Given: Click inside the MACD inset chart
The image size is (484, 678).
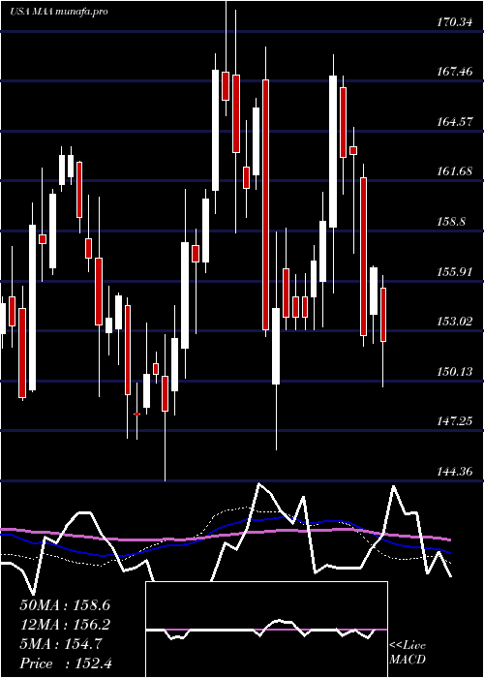Looking at the screenshot, I should tap(266, 630).
